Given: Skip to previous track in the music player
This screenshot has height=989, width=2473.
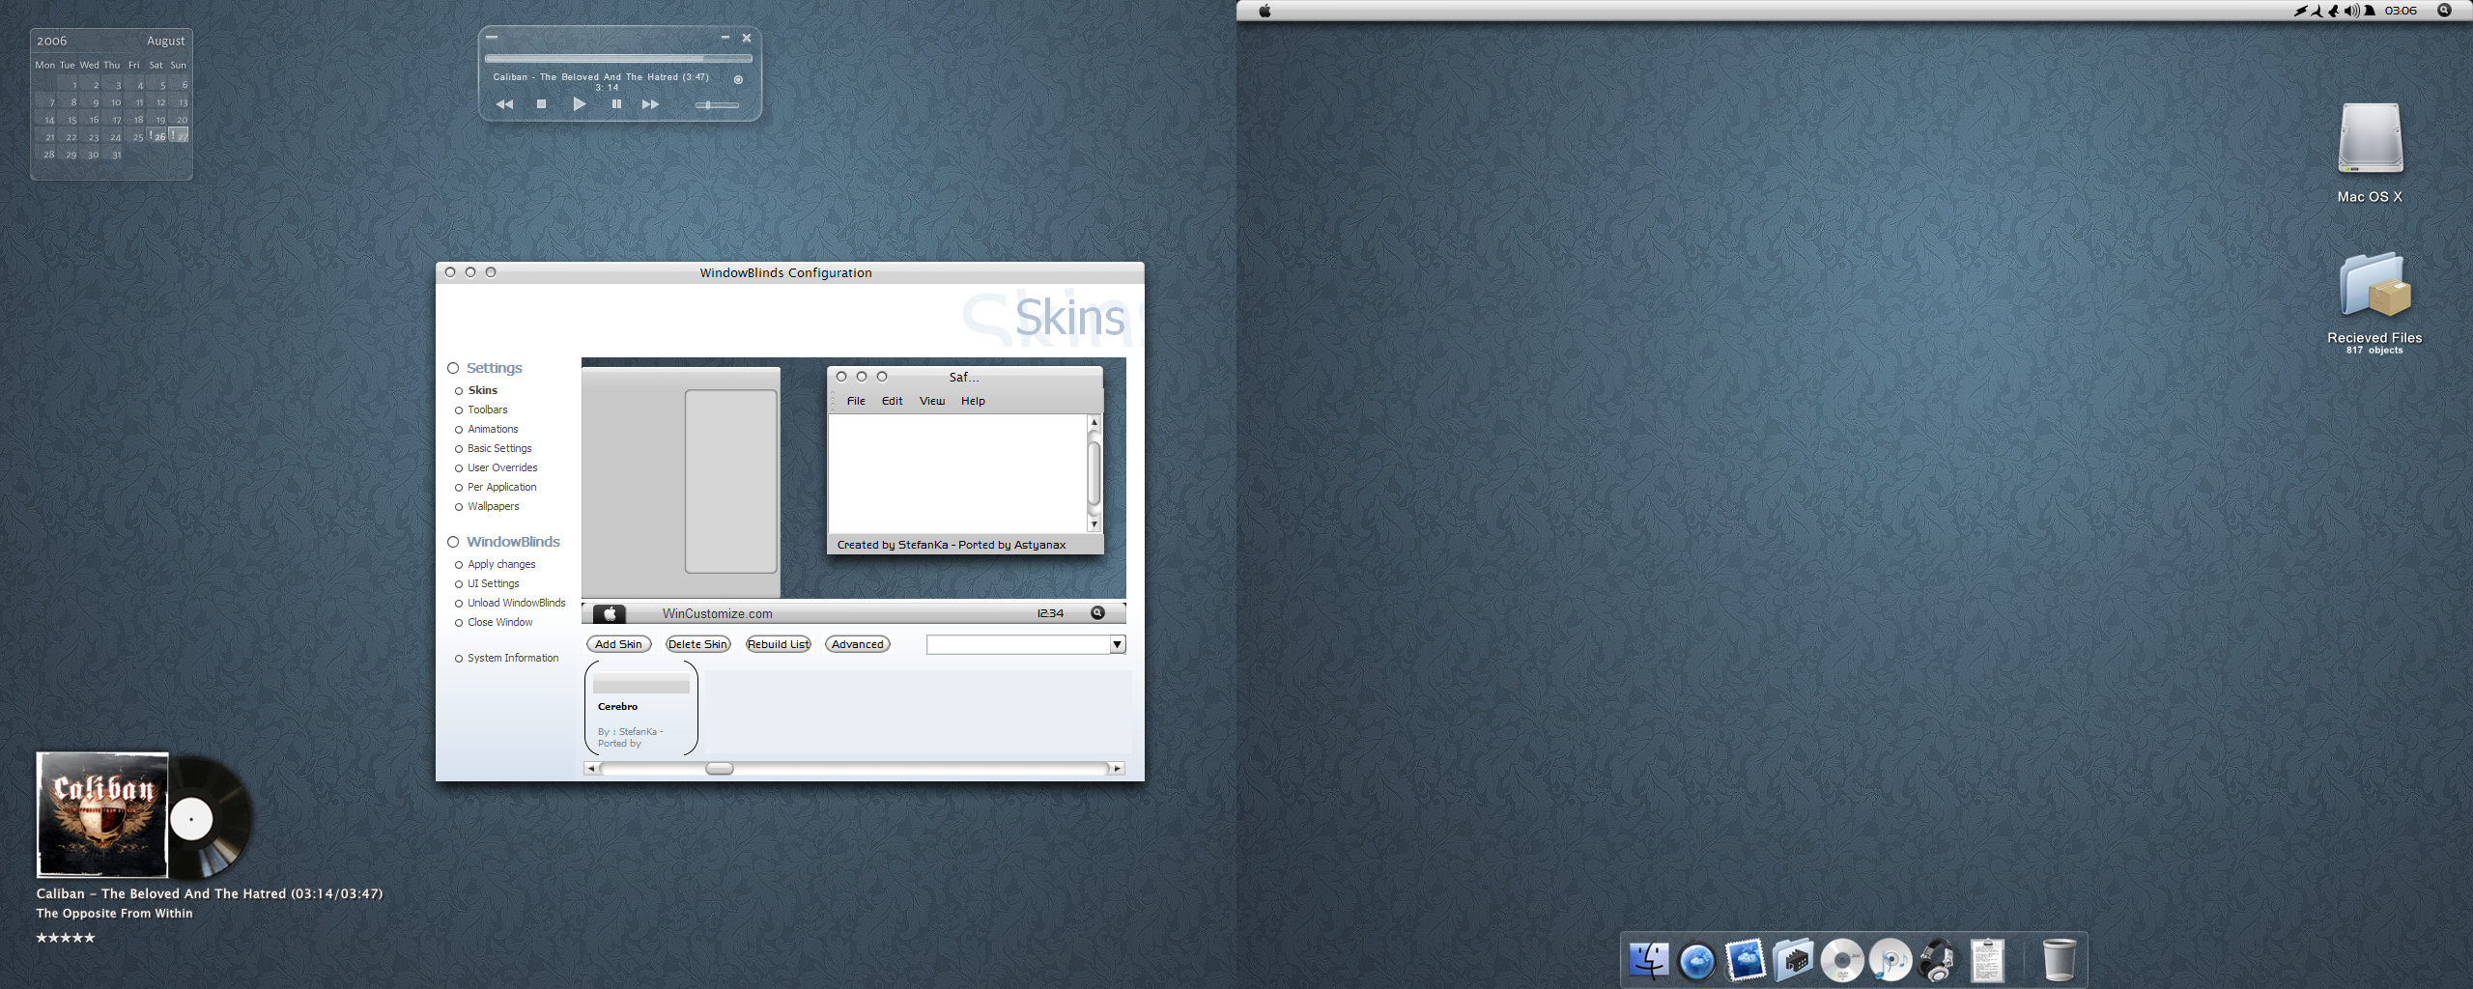Looking at the screenshot, I should [x=504, y=104].
